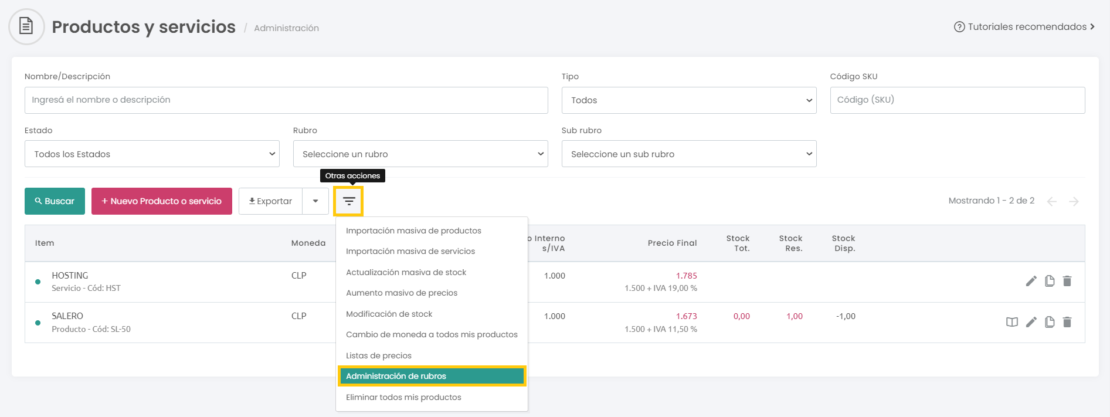Go to next results page arrow
Image resolution: width=1110 pixels, height=417 pixels.
point(1074,201)
